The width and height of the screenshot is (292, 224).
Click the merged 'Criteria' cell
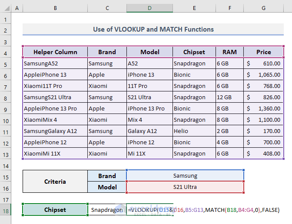(55, 181)
